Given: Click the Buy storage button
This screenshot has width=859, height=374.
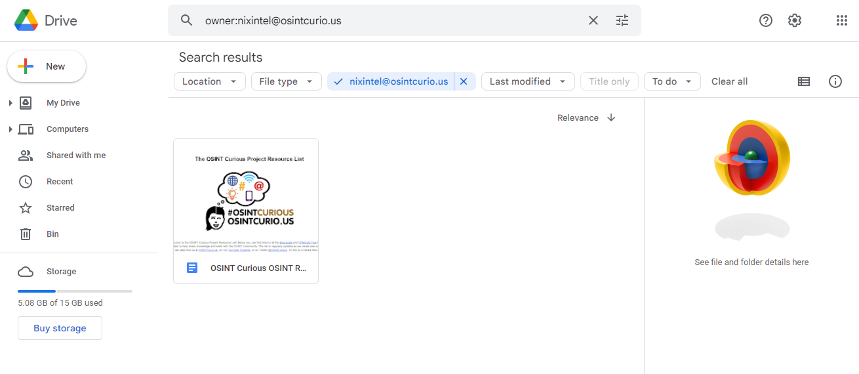Looking at the screenshot, I should click(x=60, y=328).
